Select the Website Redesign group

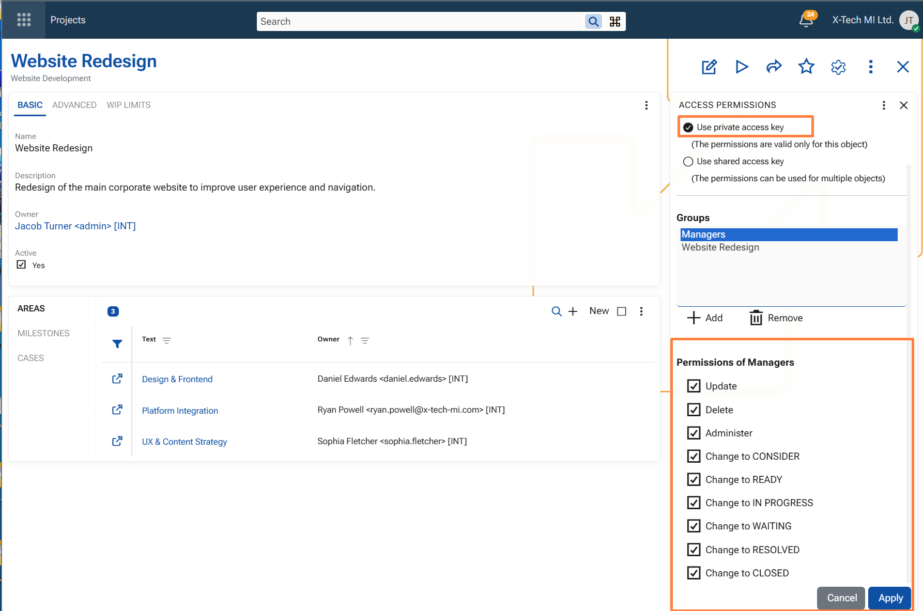tap(789, 247)
